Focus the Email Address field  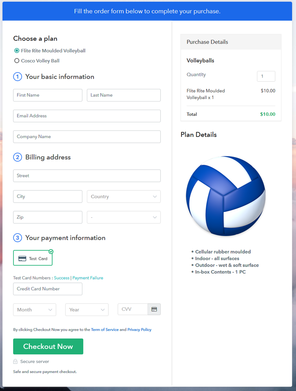pos(87,116)
